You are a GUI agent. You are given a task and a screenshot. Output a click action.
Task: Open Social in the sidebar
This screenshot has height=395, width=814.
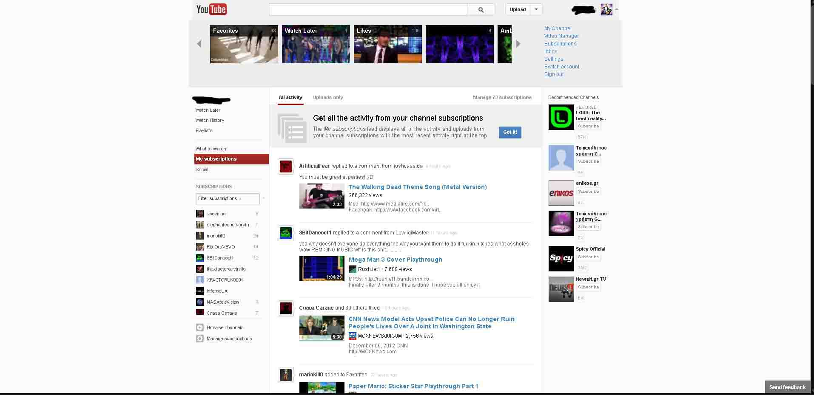[x=202, y=169]
